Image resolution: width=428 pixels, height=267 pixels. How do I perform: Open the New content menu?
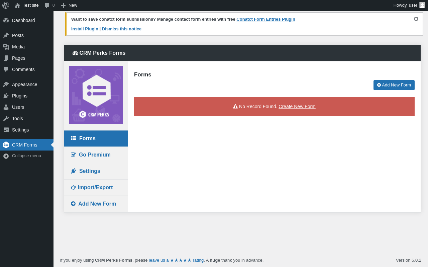(x=69, y=5)
